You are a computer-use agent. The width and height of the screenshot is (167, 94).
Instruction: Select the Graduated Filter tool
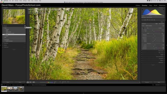pyautogui.click(x=150, y=20)
